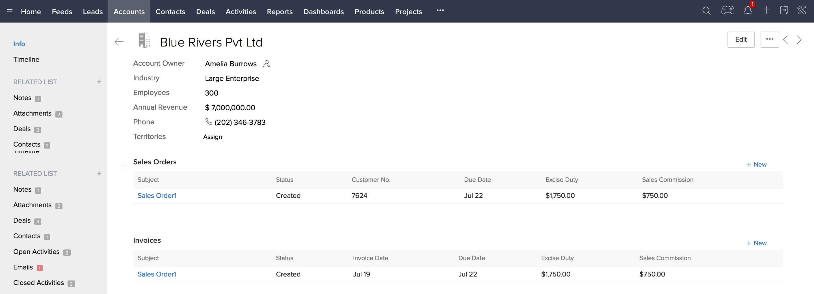This screenshot has width=814, height=294.
Task: Open the gamepad motivator icon
Action: (x=728, y=11)
